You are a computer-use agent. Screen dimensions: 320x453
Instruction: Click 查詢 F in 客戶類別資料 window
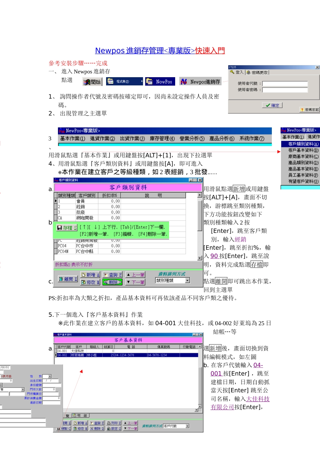(113, 275)
